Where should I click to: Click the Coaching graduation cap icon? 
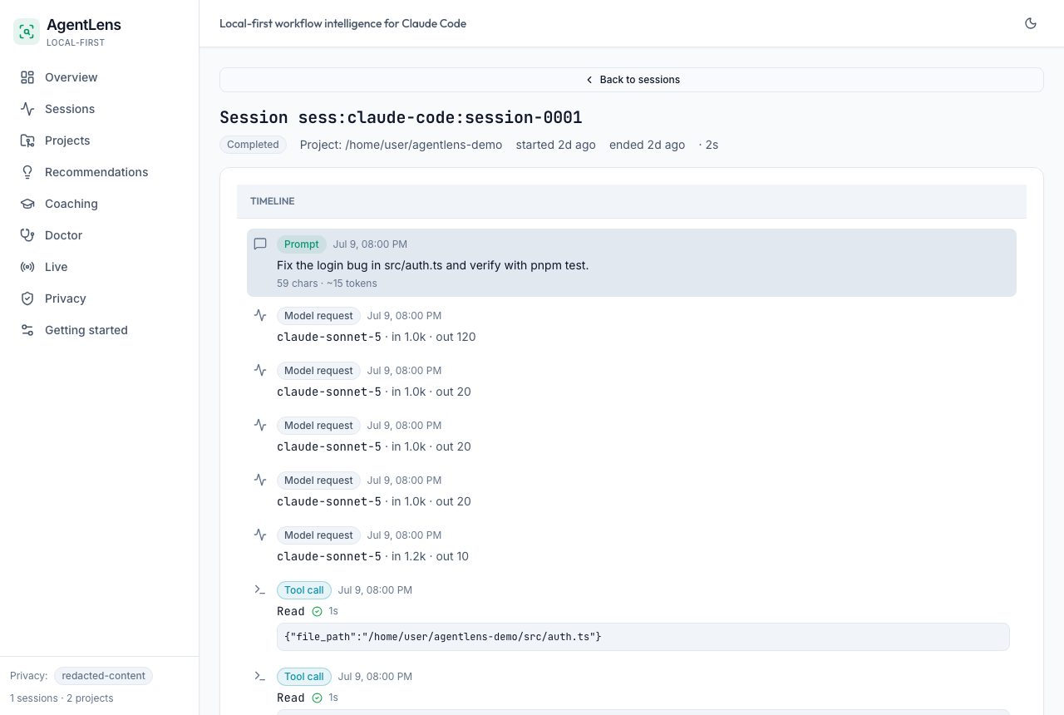point(27,204)
